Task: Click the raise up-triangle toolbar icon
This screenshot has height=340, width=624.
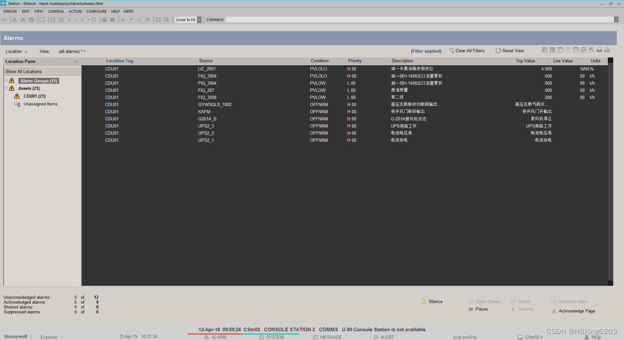Action: point(123,20)
